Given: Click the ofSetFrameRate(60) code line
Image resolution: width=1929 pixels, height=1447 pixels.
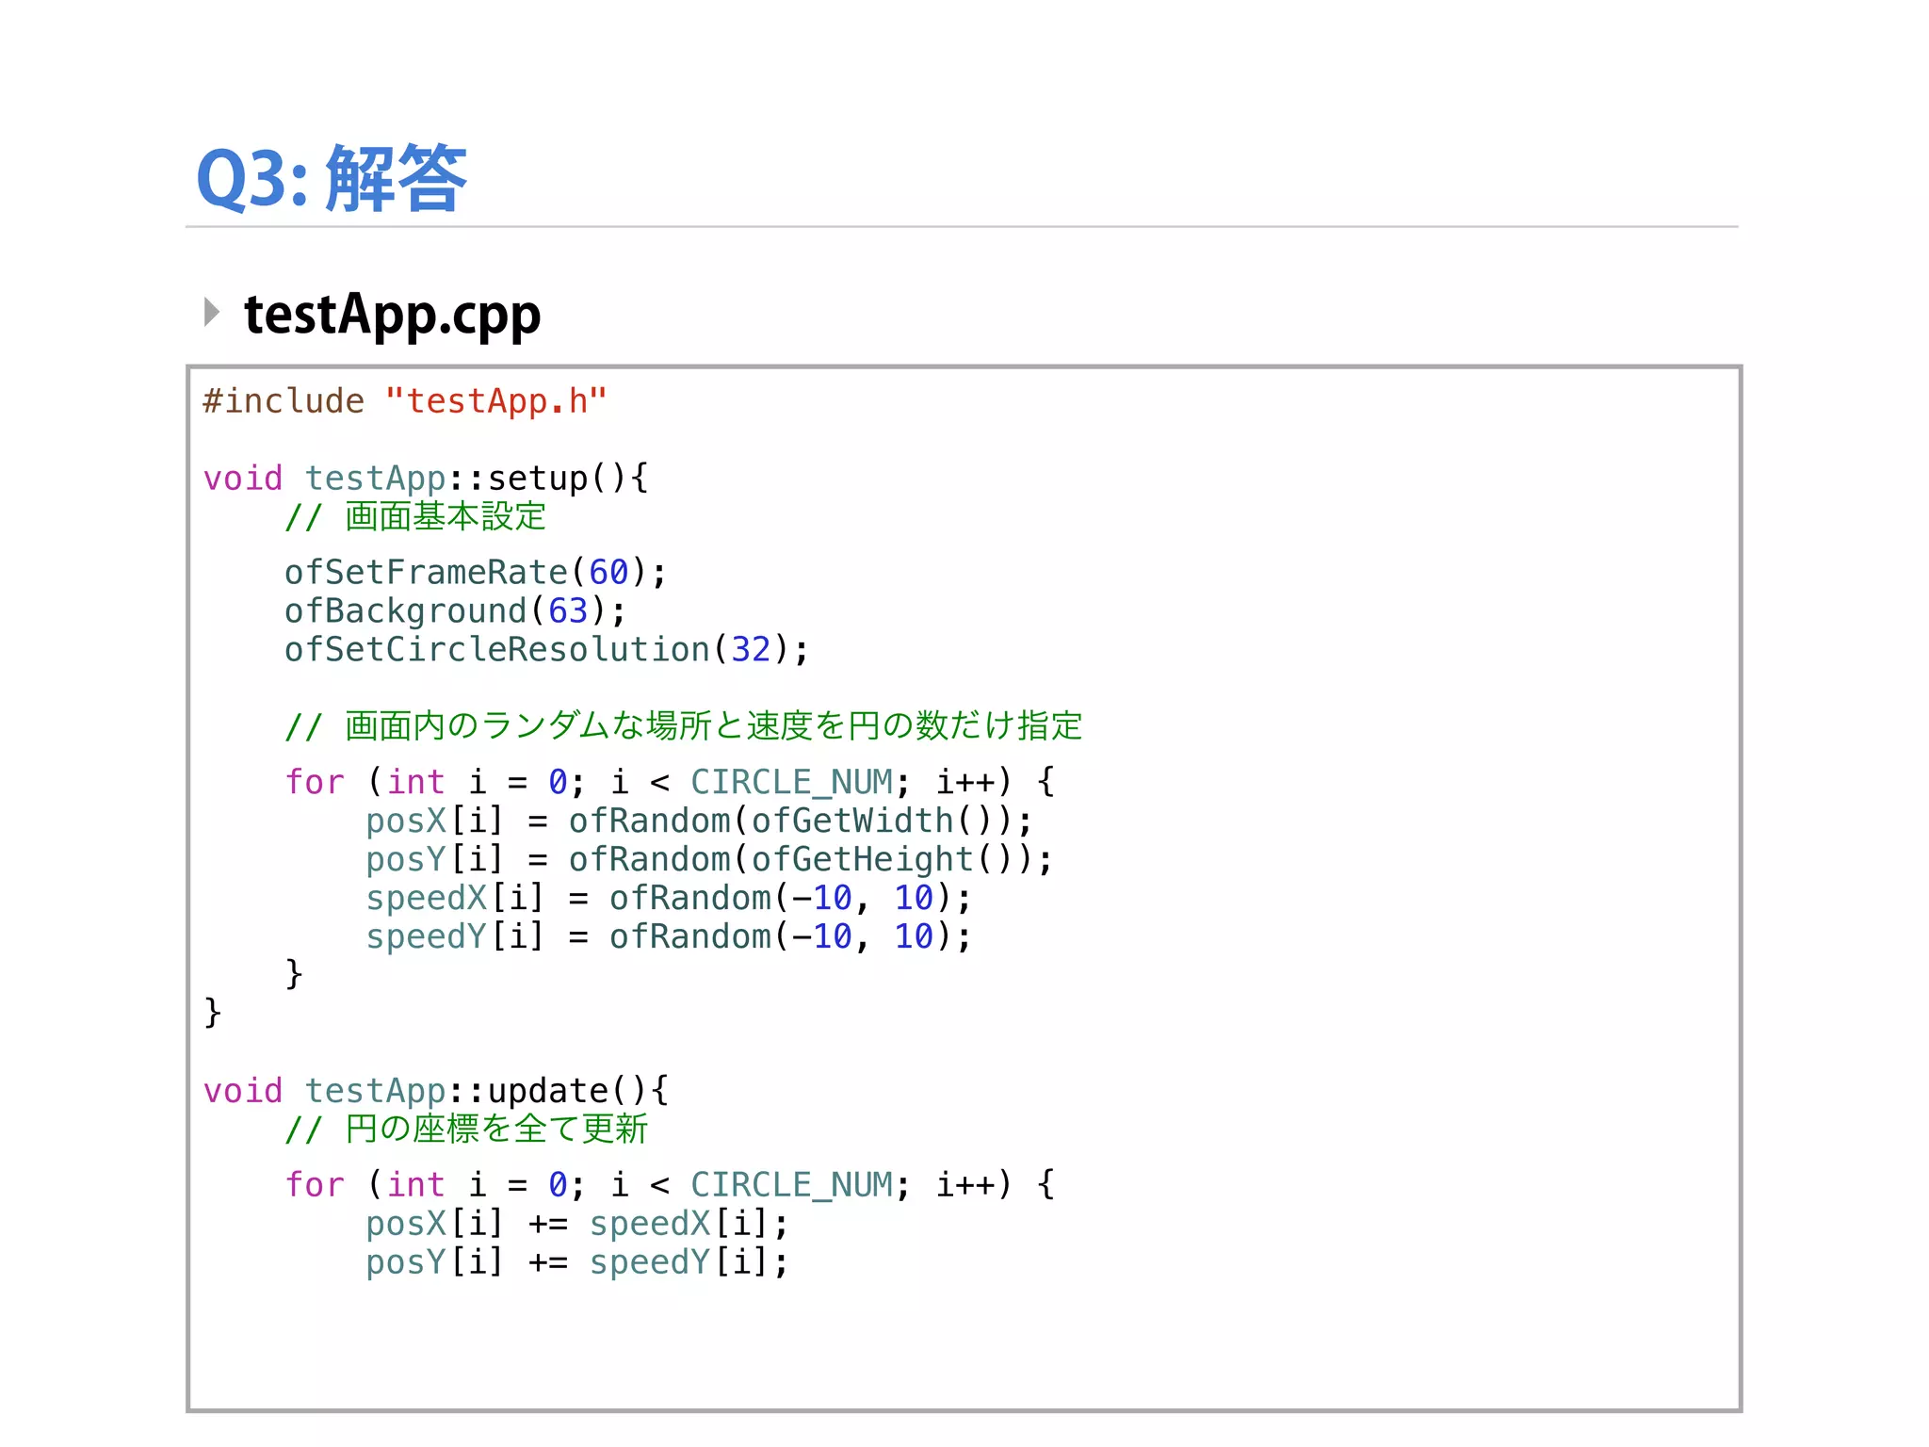Looking at the screenshot, I should tap(476, 573).
